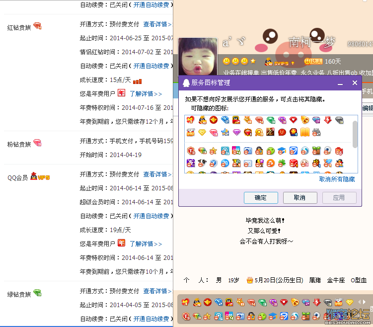The height and width of the screenshot is (327, 373).
Task: Select the blue lightning diamond level 2 icon in dialog
Action: (x=225, y=120)
